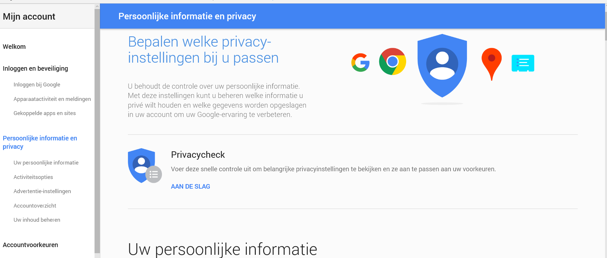607x258 pixels.
Task: Open Advertentie-instellingen
Action: click(x=42, y=191)
